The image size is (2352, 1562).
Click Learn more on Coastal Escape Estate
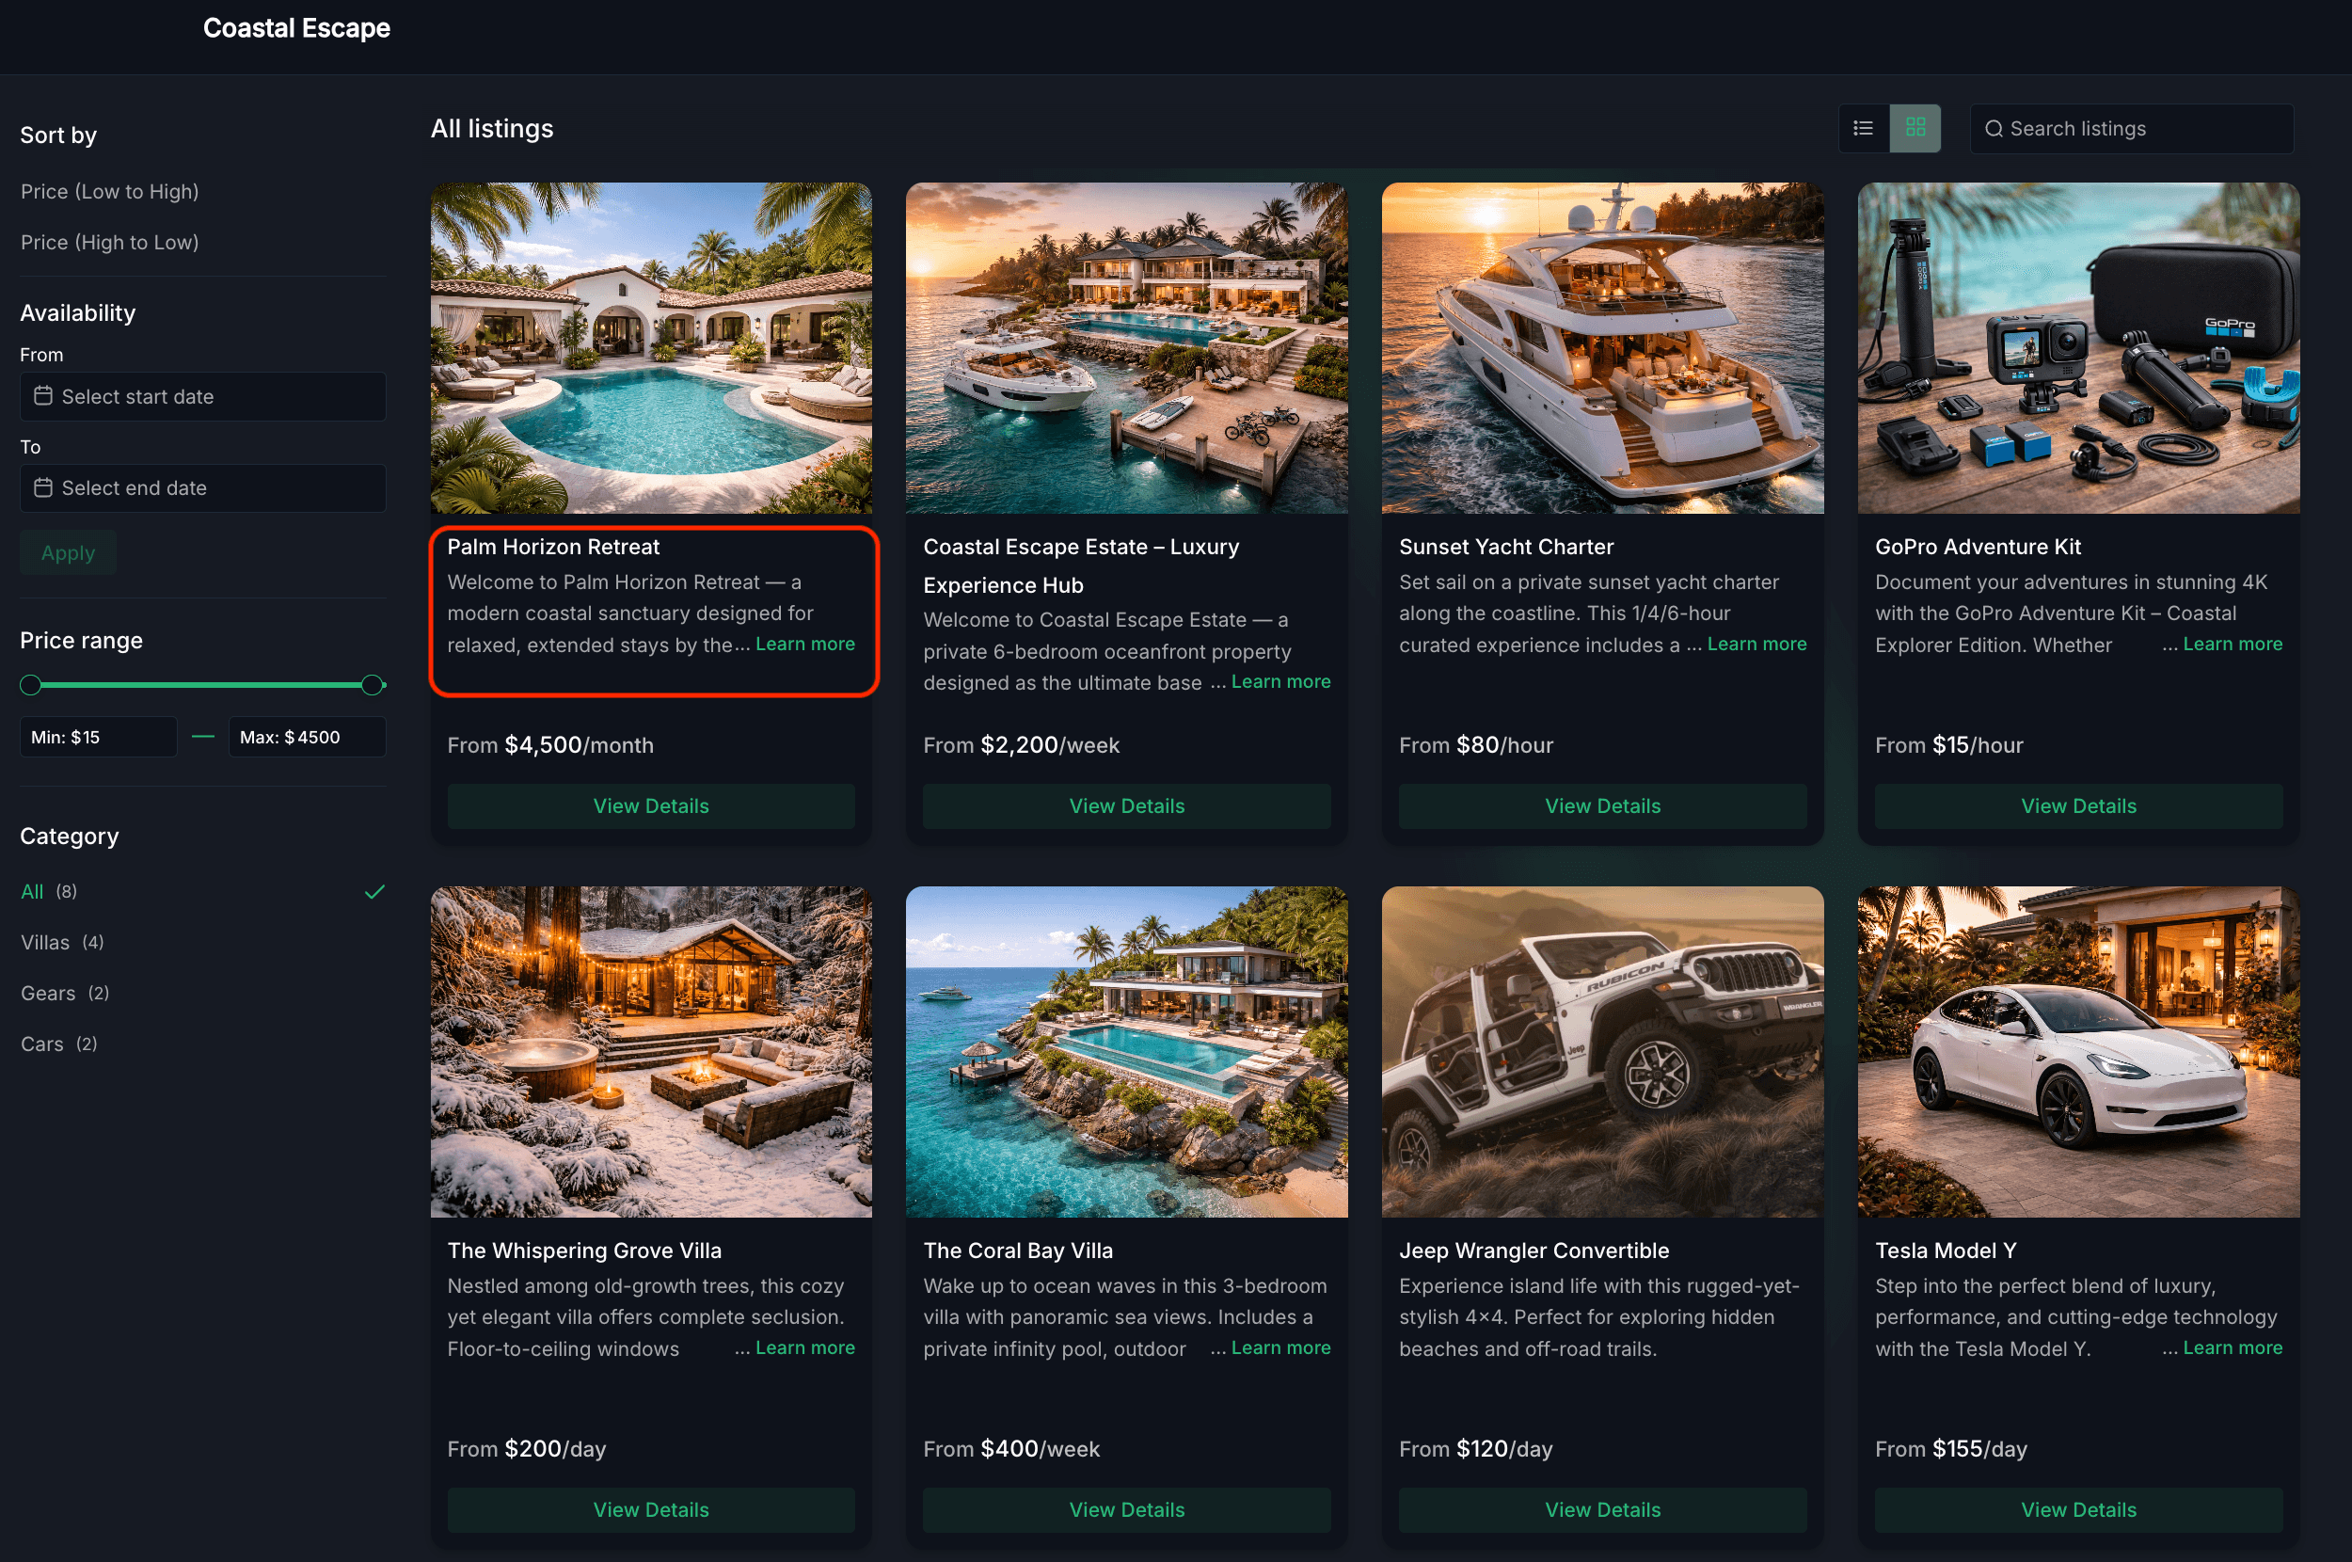point(1280,682)
